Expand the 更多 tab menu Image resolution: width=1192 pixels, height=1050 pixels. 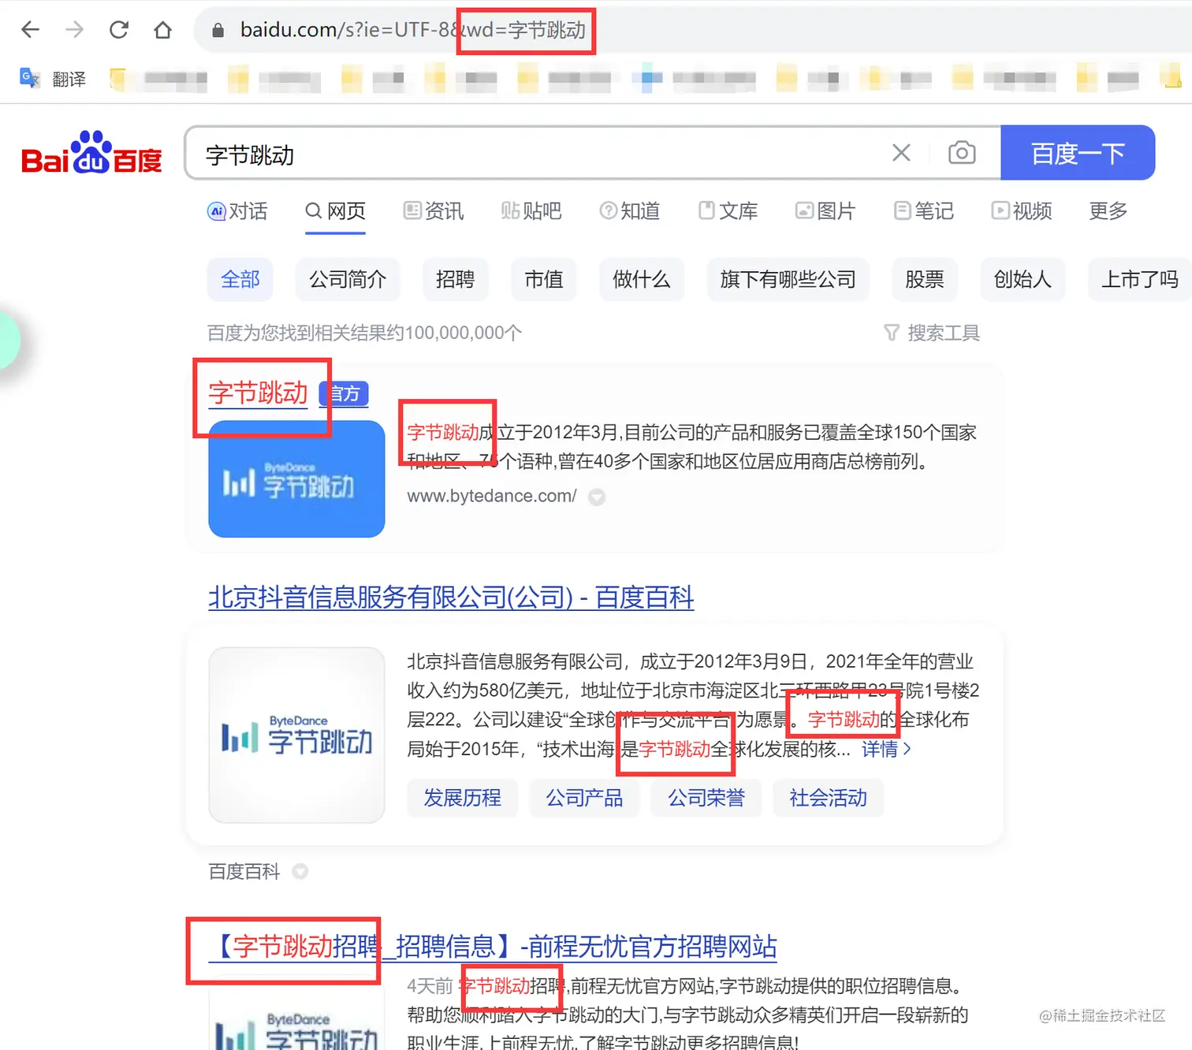(x=1108, y=211)
